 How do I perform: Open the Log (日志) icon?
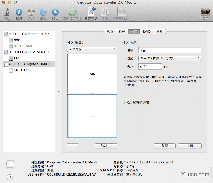206,12
